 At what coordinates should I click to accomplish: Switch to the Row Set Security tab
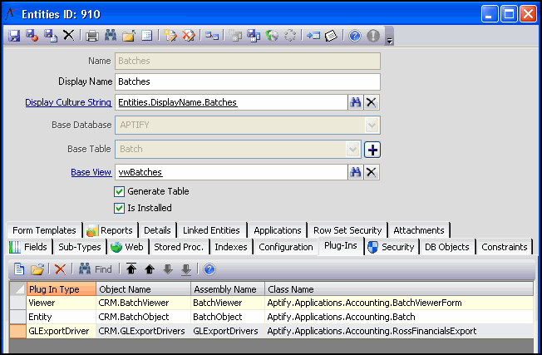click(347, 230)
